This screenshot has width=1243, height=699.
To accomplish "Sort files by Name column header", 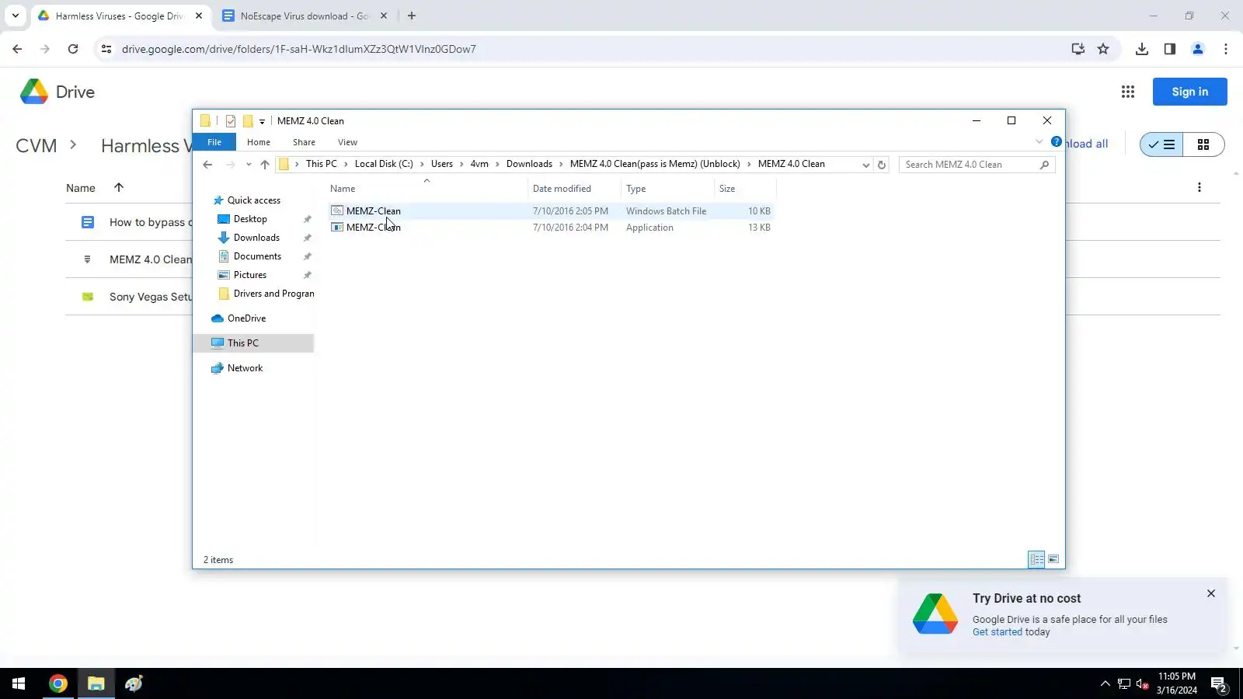I will [427, 189].
